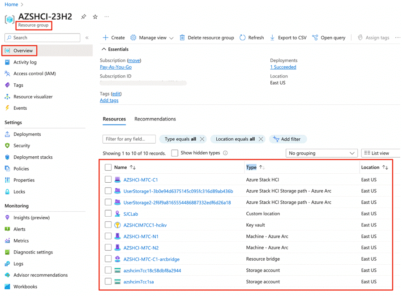Open the Pay-As-You-Go subscription link
403x296 pixels.
pyautogui.click(x=116, y=67)
